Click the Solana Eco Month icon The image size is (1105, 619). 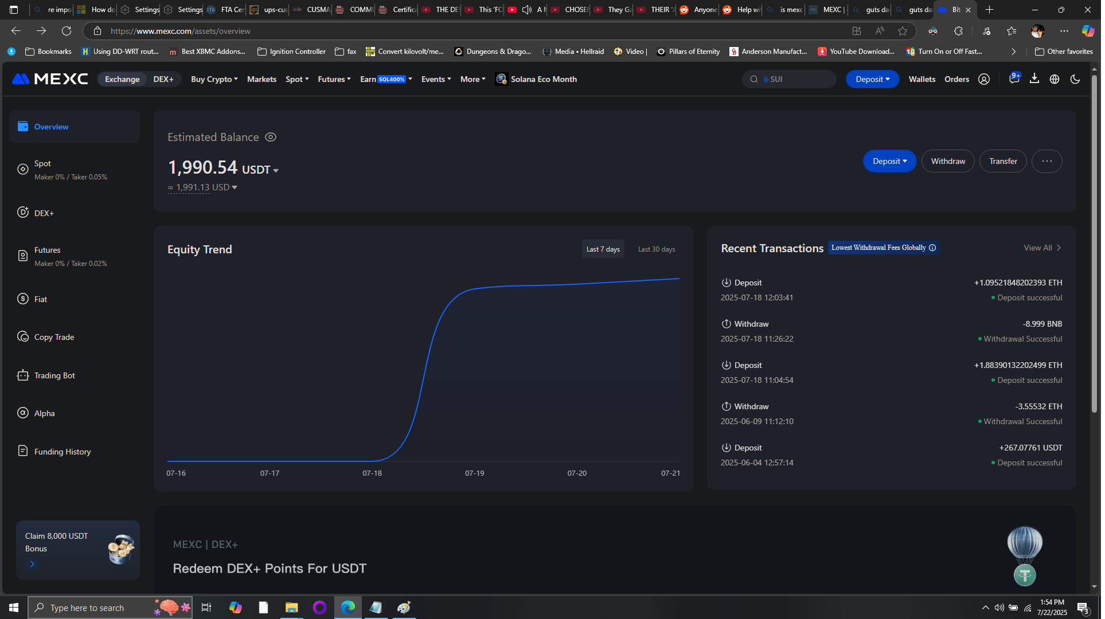tap(501, 79)
